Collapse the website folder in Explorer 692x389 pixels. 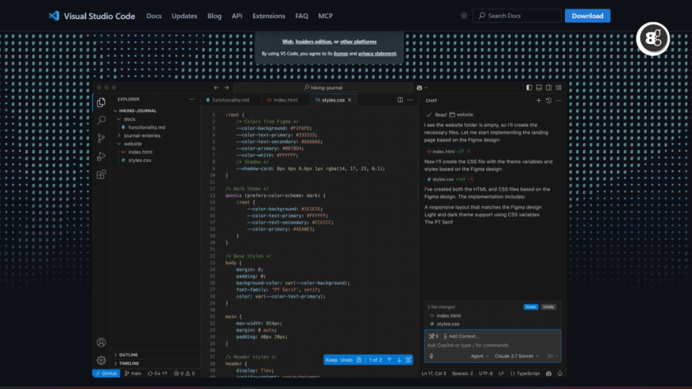[134, 143]
